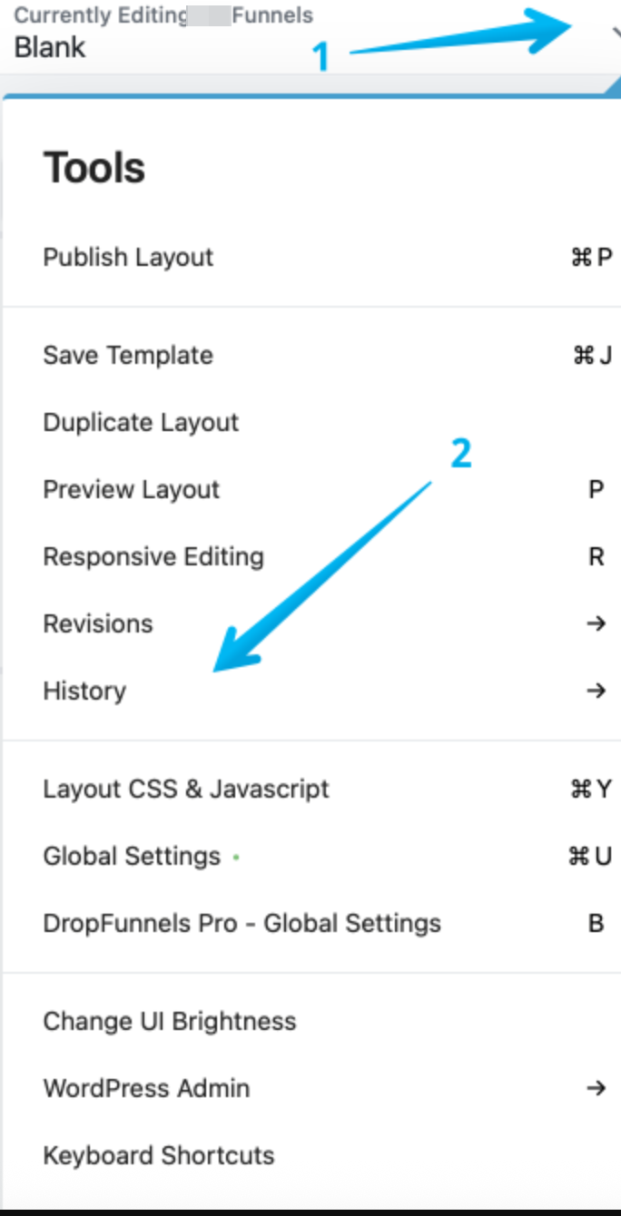This screenshot has width=621, height=1216.
Task: Open Preview Layout
Action: (x=132, y=490)
